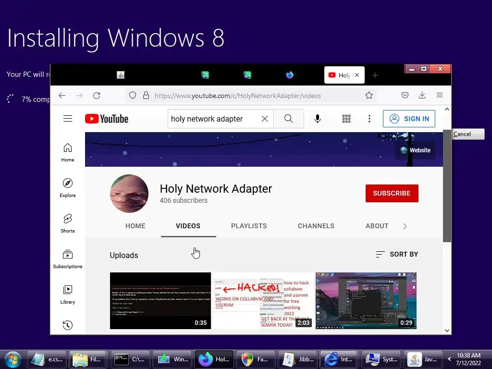This screenshot has width=492, height=369.
Task: Click the SIGN IN button
Action: click(x=409, y=119)
